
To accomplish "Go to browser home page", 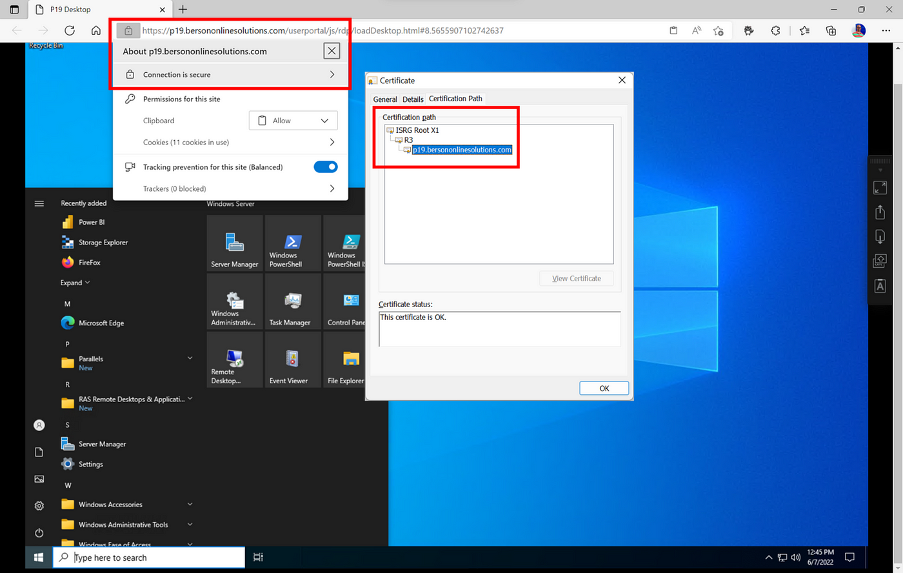I will coord(95,30).
